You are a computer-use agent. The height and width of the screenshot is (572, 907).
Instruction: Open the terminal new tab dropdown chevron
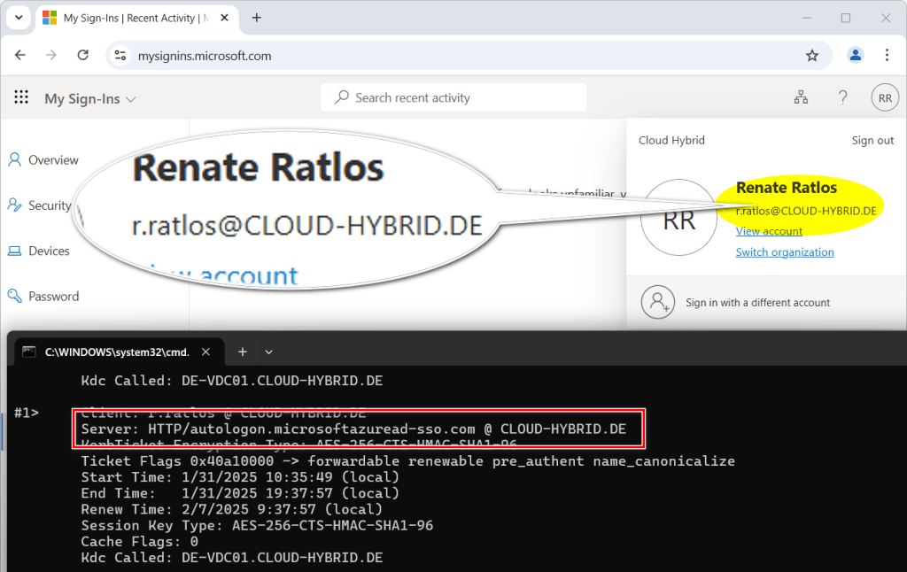pyautogui.click(x=269, y=352)
